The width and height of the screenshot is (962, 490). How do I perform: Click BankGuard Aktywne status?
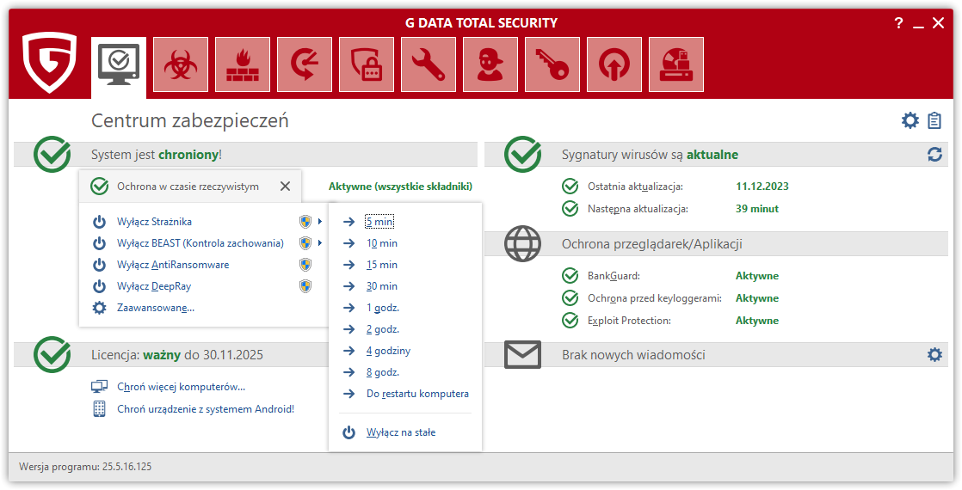(757, 276)
